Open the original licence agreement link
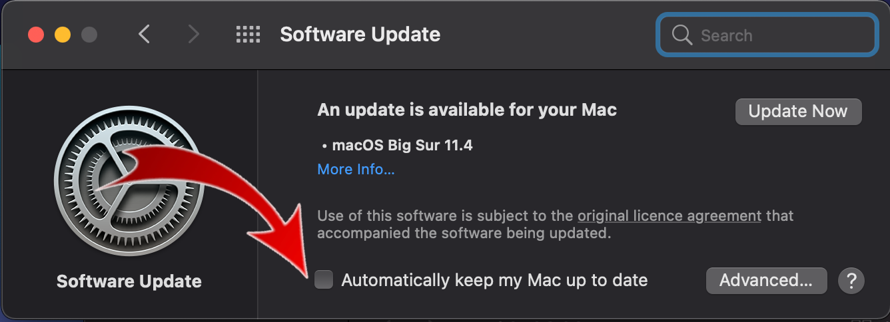This screenshot has height=322, width=890. point(669,216)
